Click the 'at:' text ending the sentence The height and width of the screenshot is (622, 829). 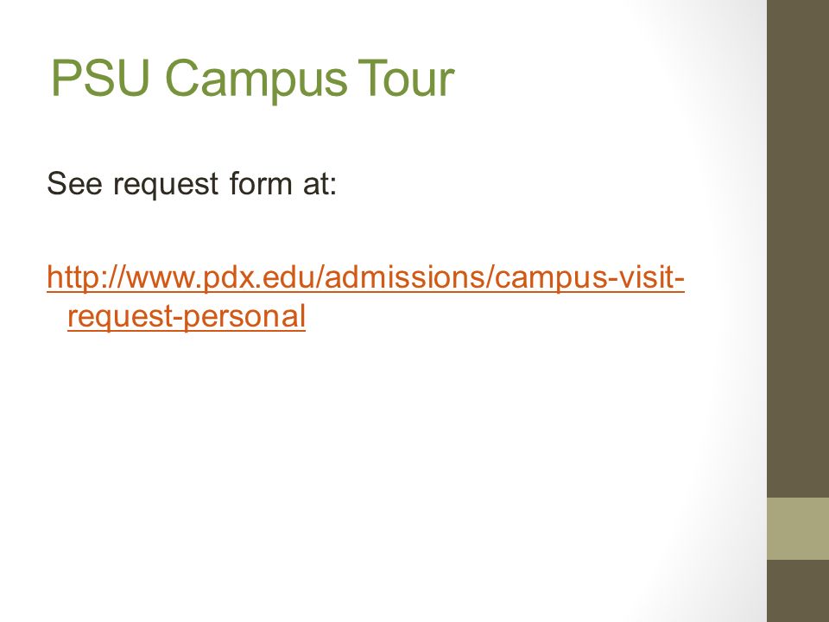tap(320, 183)
